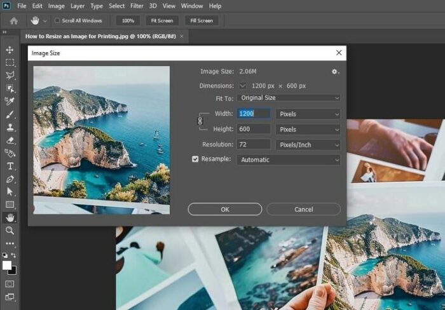Select the Brush tool
445x310 pixels.
[x=10, y=114]
